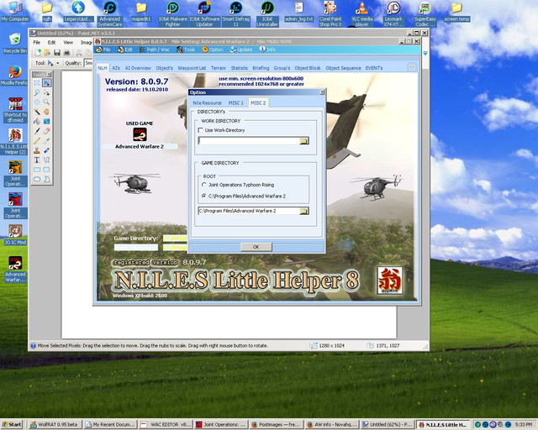Click the game directory path input field
Viewport: 538px width, 430px height.
click(249, 211)
